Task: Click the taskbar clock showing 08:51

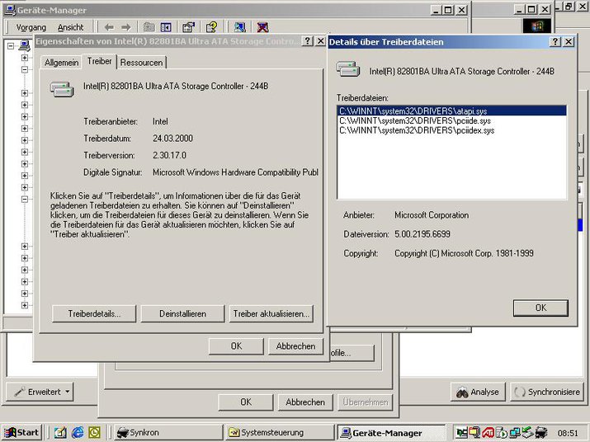Action: 569,433
